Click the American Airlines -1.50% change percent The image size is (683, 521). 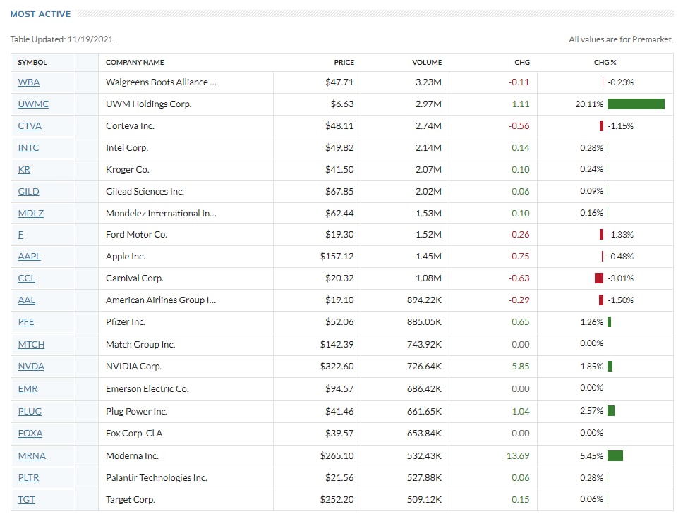tap(621, 300)
